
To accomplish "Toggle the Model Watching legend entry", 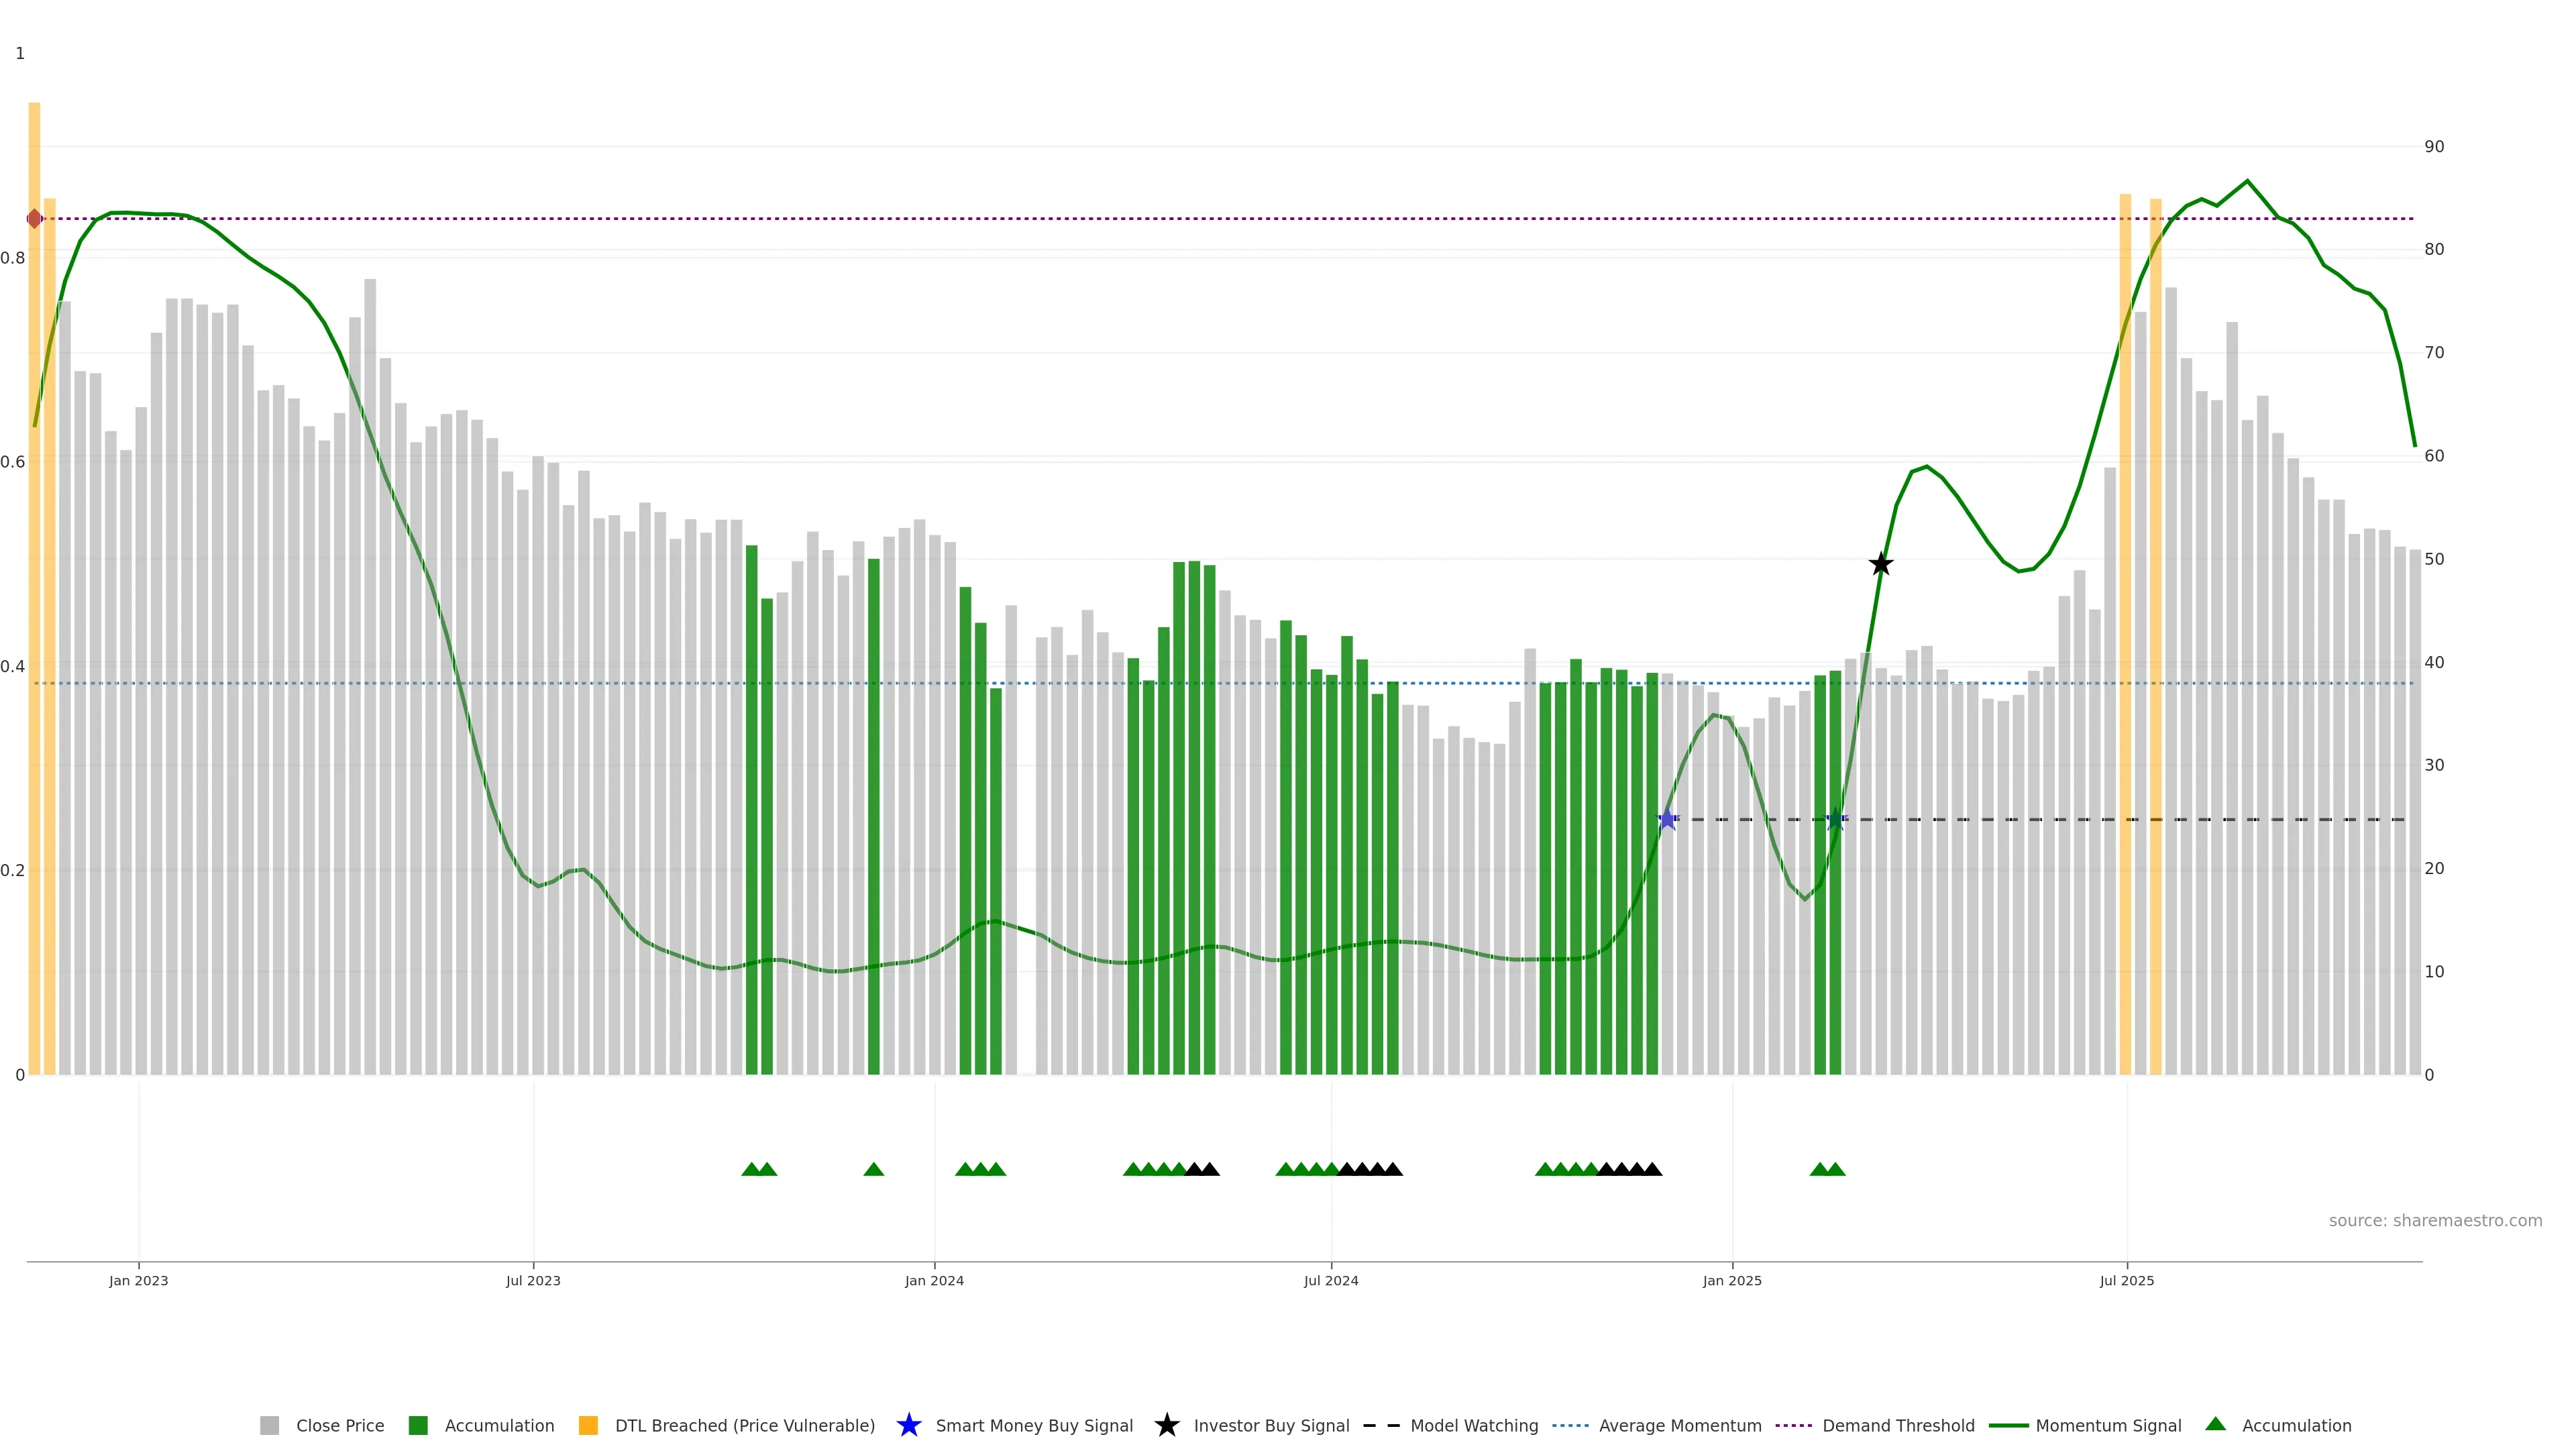I will (1474, 1426).
